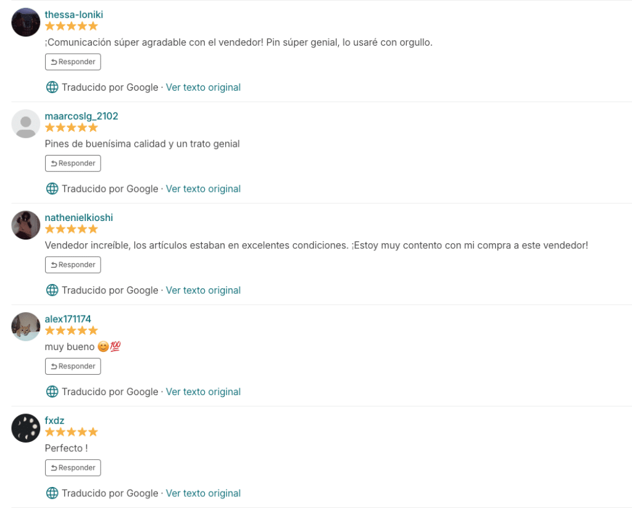The height and width of the screenshot is (508, 632).
Task: Click nathenielkioshi's profile avatar
Action: [x=26, y=225]
